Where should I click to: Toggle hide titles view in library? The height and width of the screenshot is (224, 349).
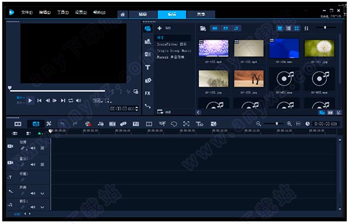(x=280, y=29)
